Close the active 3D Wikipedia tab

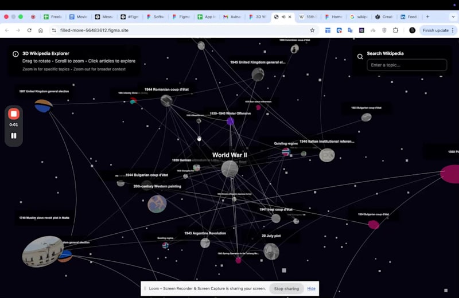click(290, 17)
